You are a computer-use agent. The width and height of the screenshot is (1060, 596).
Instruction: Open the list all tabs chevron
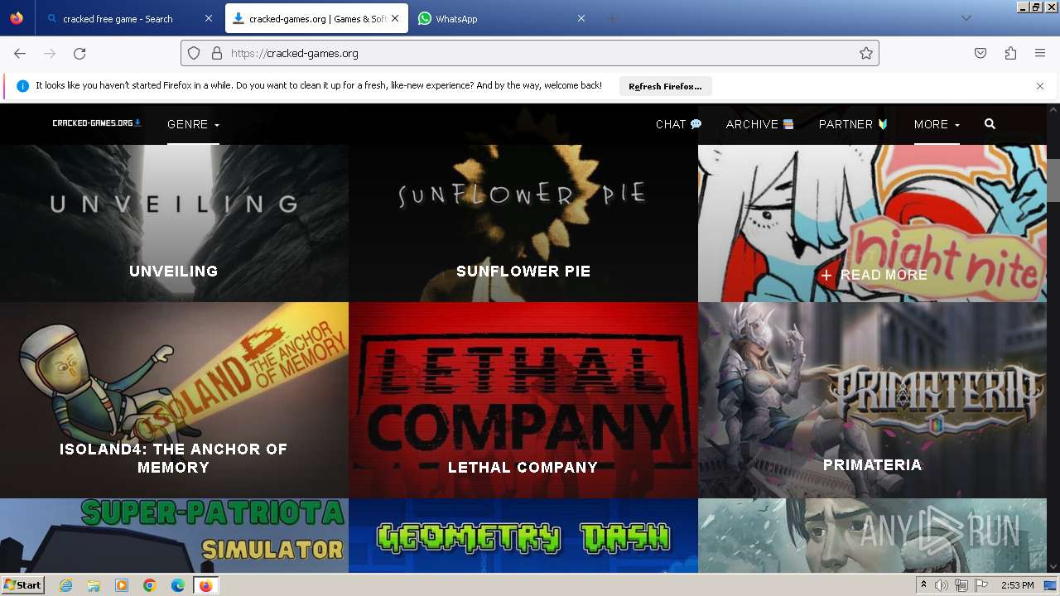point(966,18)
